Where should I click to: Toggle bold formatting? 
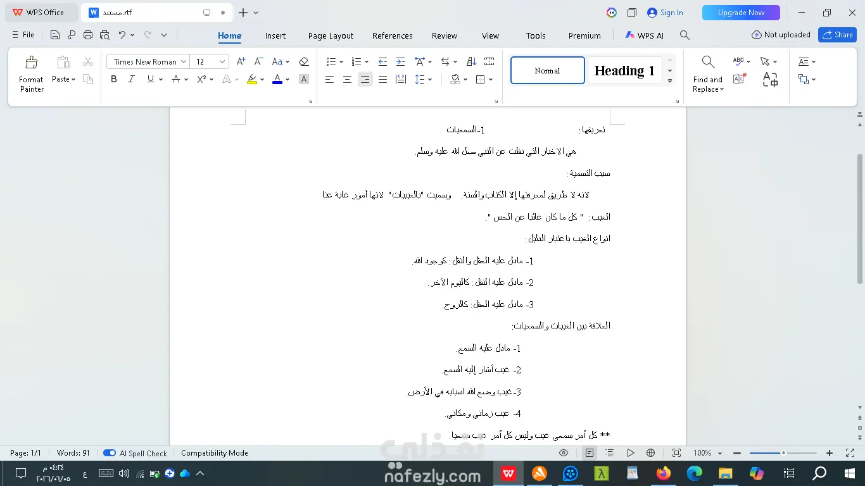(114, 79)
